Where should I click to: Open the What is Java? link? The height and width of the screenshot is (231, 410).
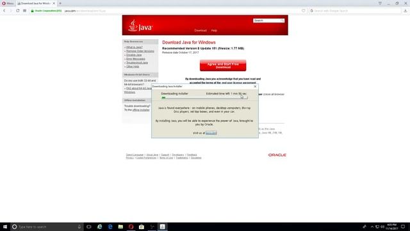click(x=135, y=47)
